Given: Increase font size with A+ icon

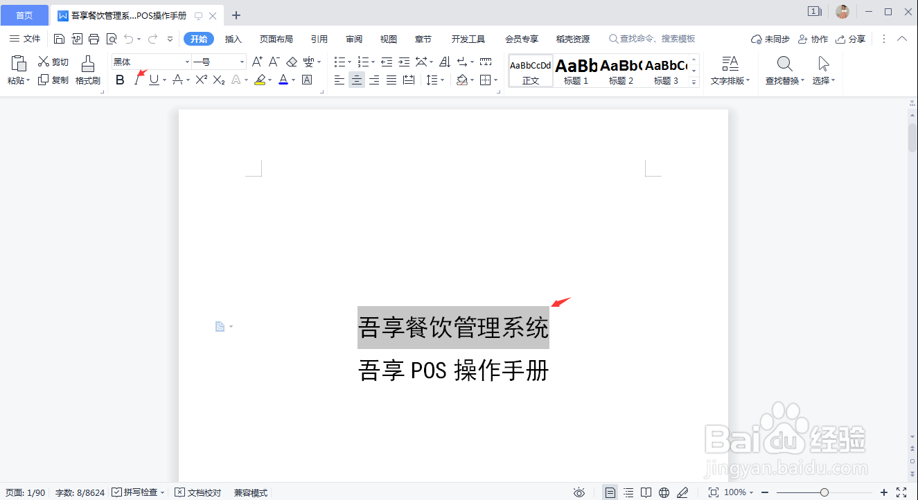Looking at the screenshot, I should [257, 62].
